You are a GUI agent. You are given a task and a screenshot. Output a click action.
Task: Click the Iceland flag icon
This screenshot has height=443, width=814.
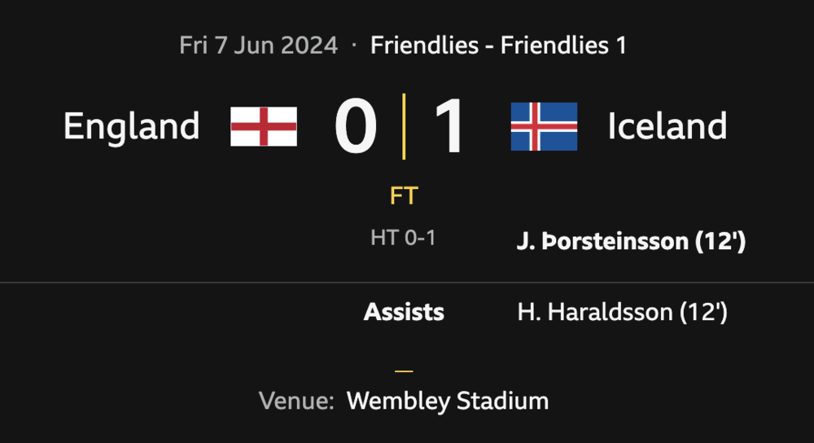(544, 126)
